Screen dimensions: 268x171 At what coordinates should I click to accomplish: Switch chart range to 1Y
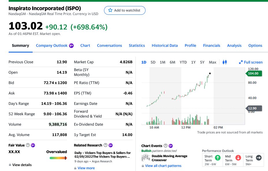(193, 62)
